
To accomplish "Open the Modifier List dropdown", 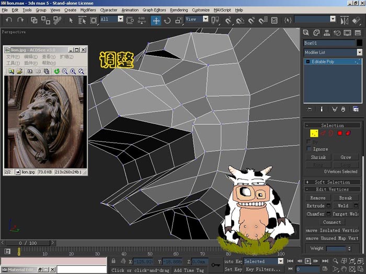I will pos(333,52).
